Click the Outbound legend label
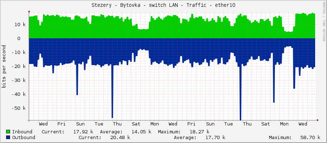327x143 pixels. (24, 137)
